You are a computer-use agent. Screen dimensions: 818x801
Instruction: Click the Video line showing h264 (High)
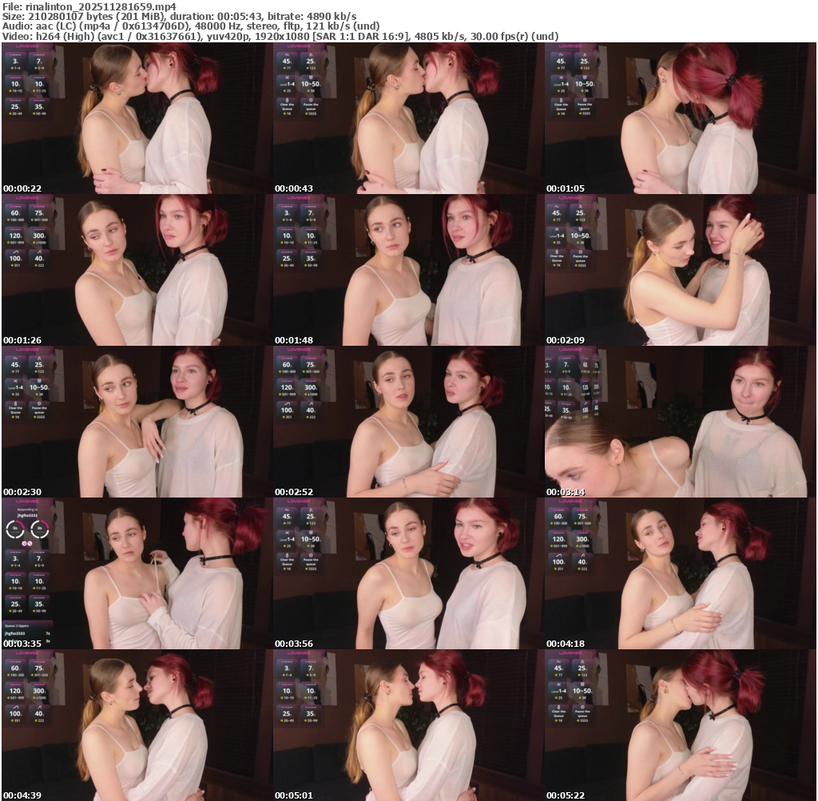280,36
